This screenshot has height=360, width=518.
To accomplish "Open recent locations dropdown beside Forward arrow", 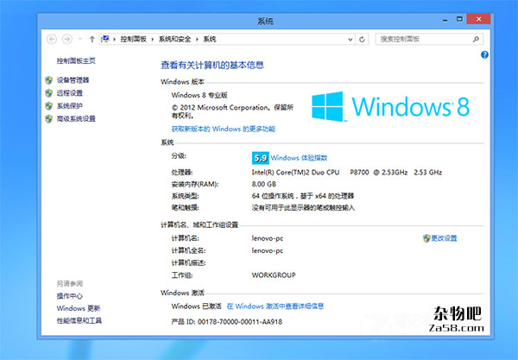I will [x=79, y=40].
